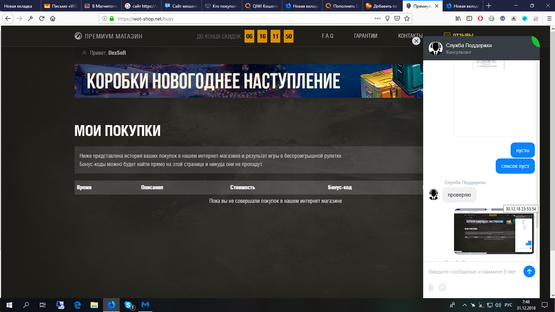The height and width of the screenshot is (312, 555).
Task: Close the current Премиум tab
Action: pos(437,6)
